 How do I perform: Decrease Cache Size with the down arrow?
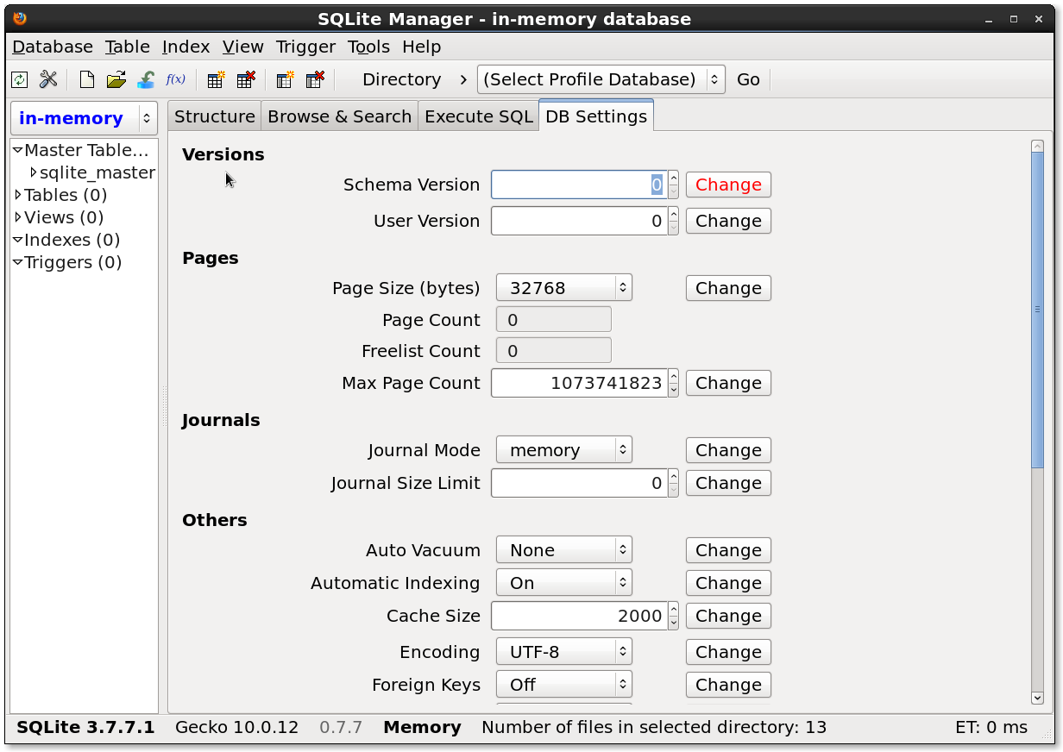click(673, 623)
